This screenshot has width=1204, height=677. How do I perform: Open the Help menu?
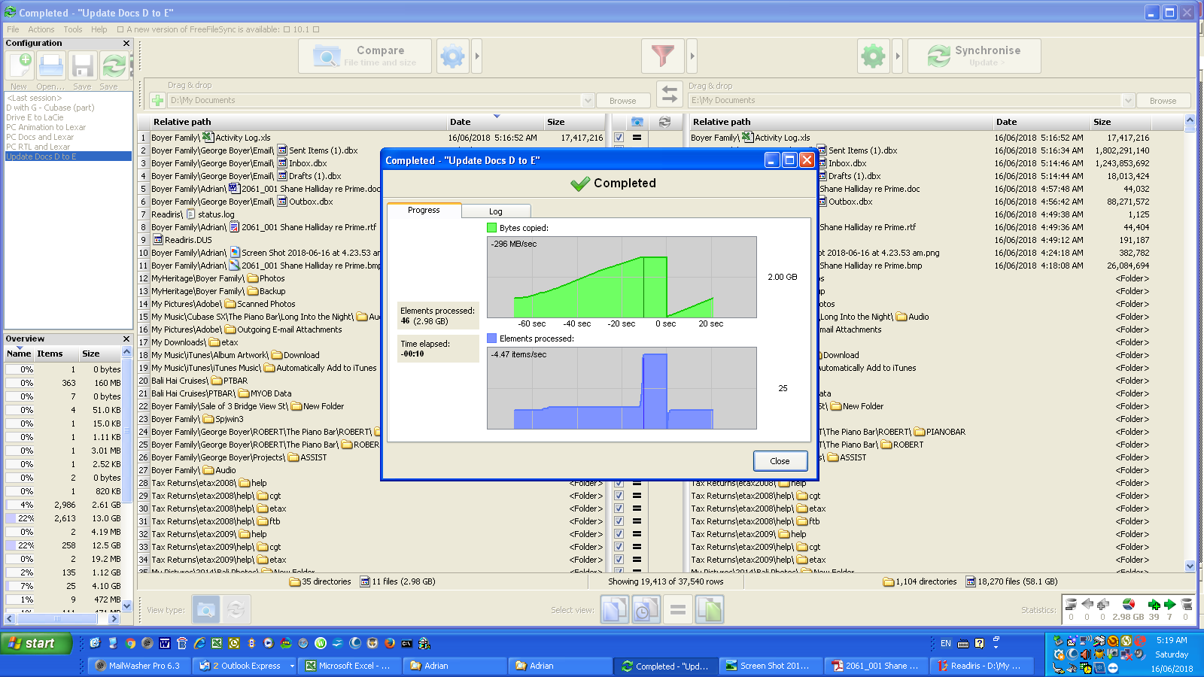click(x=99, y=29)
